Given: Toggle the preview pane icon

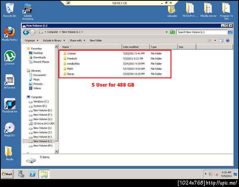Looking at the screenshot, I should coord(221,40).
